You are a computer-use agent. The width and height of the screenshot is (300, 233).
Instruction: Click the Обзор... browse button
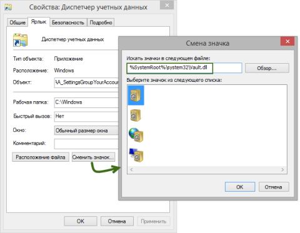[x=267, y=68]
